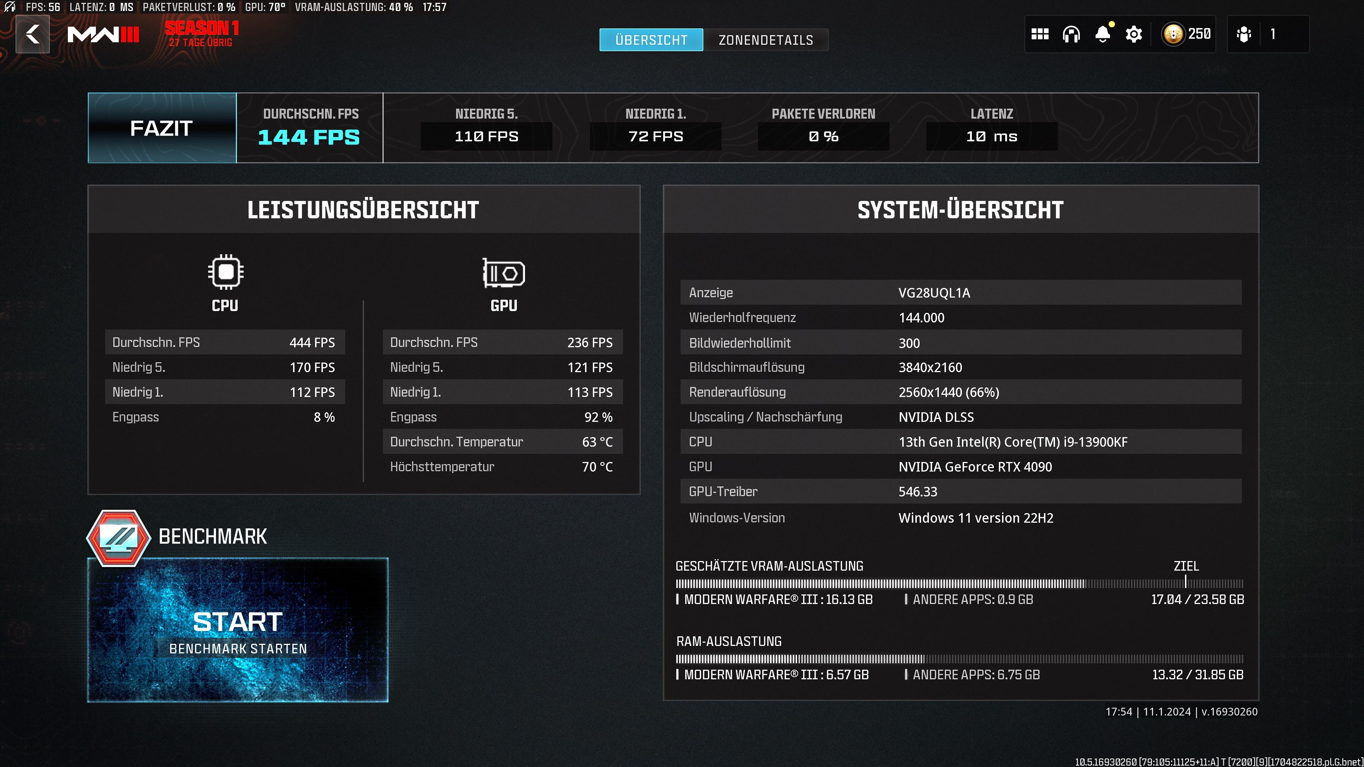Switch to the Zonendetails tab

[766, 40]
